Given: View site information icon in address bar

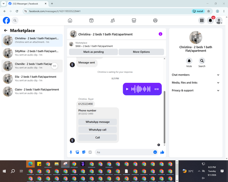Looking at the screenshot, I should (x=26, y=11).
